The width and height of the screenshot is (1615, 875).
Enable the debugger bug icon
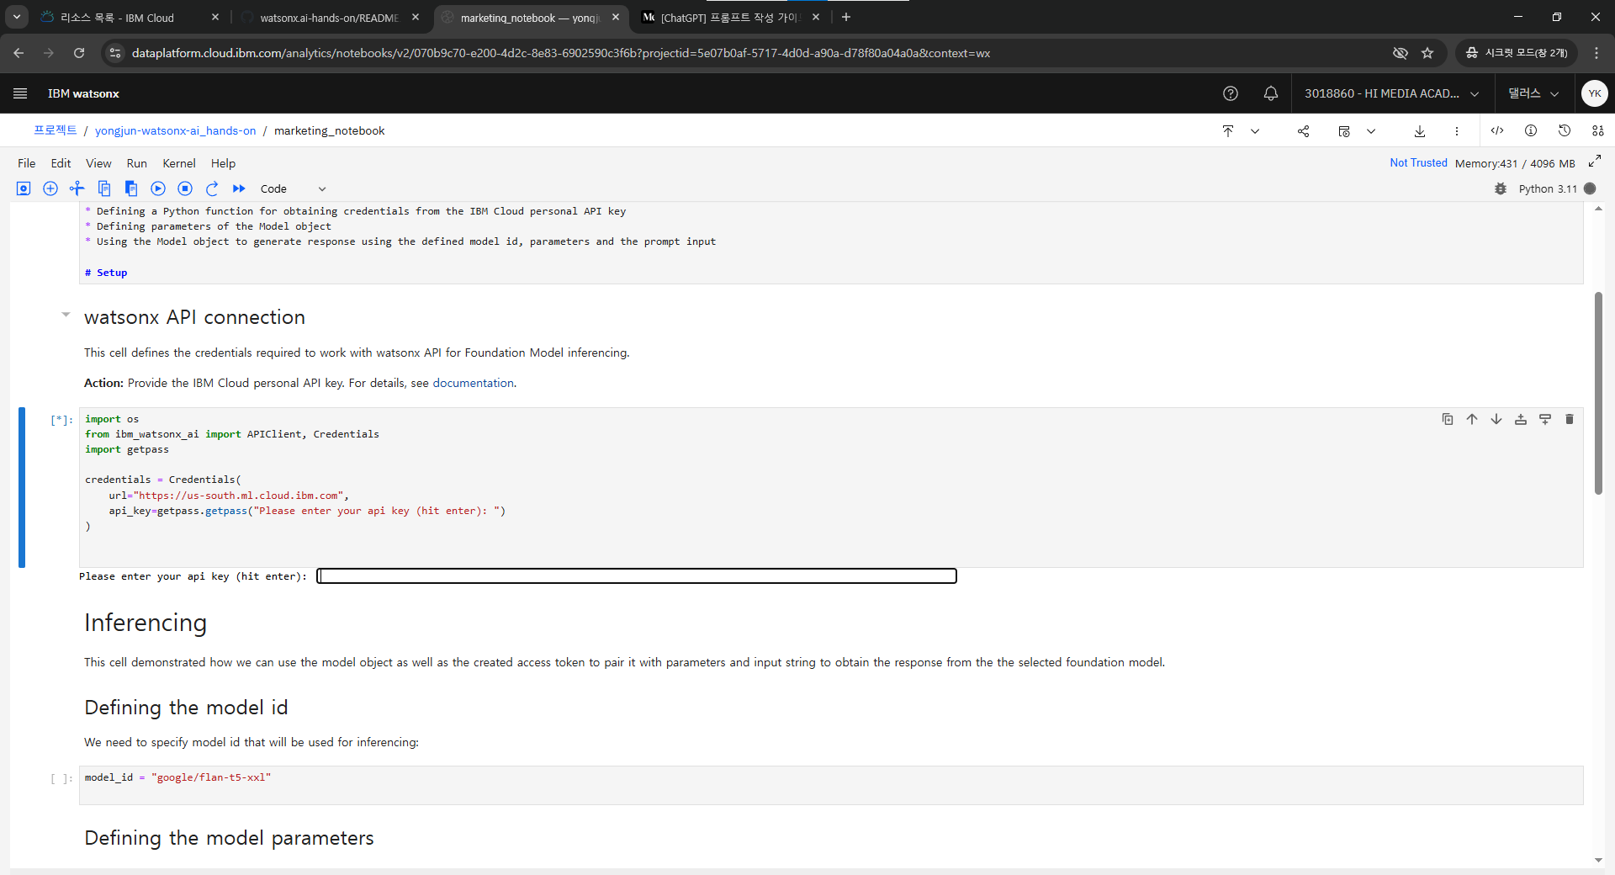1501,188
